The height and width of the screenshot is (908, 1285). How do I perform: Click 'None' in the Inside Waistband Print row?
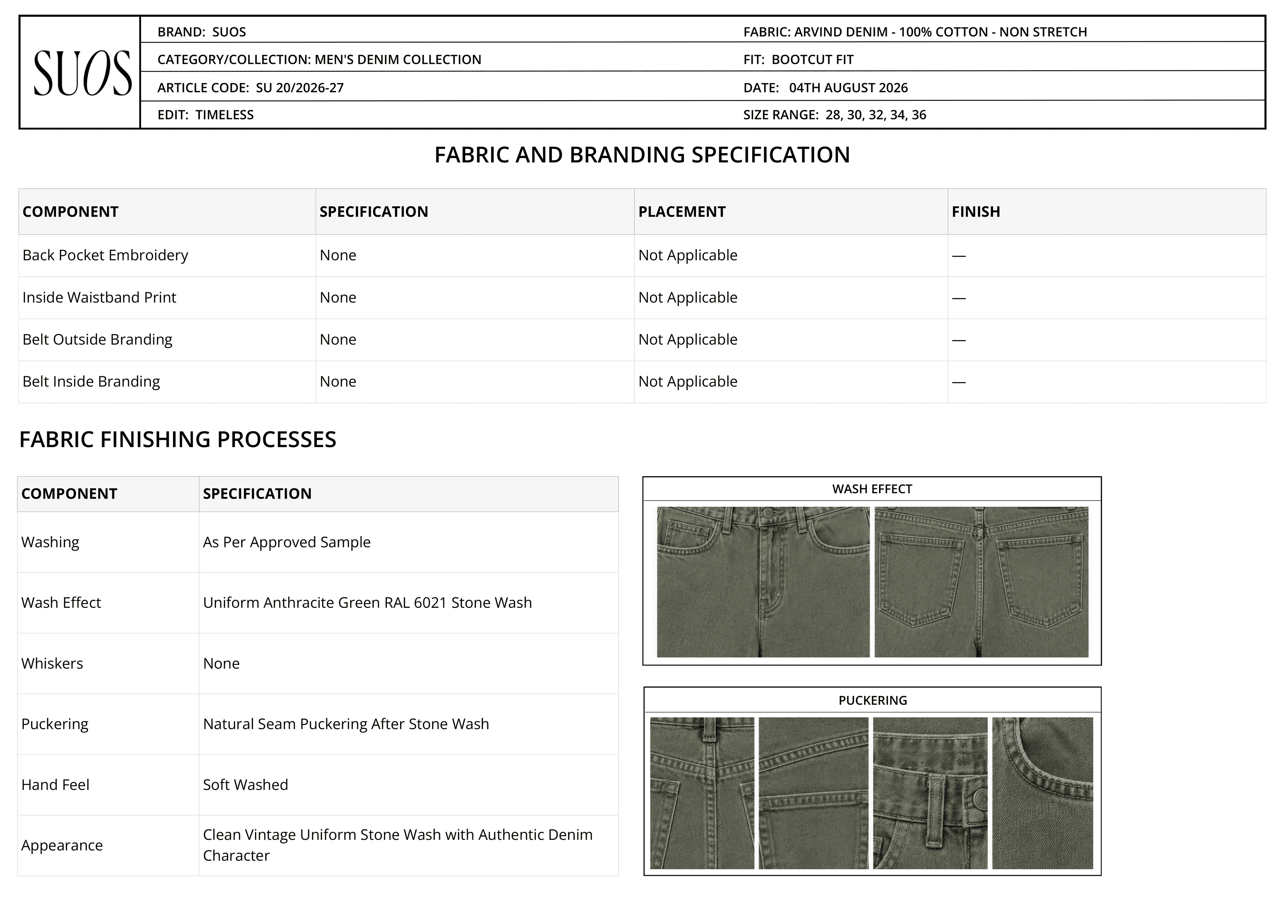click(338, 297)
